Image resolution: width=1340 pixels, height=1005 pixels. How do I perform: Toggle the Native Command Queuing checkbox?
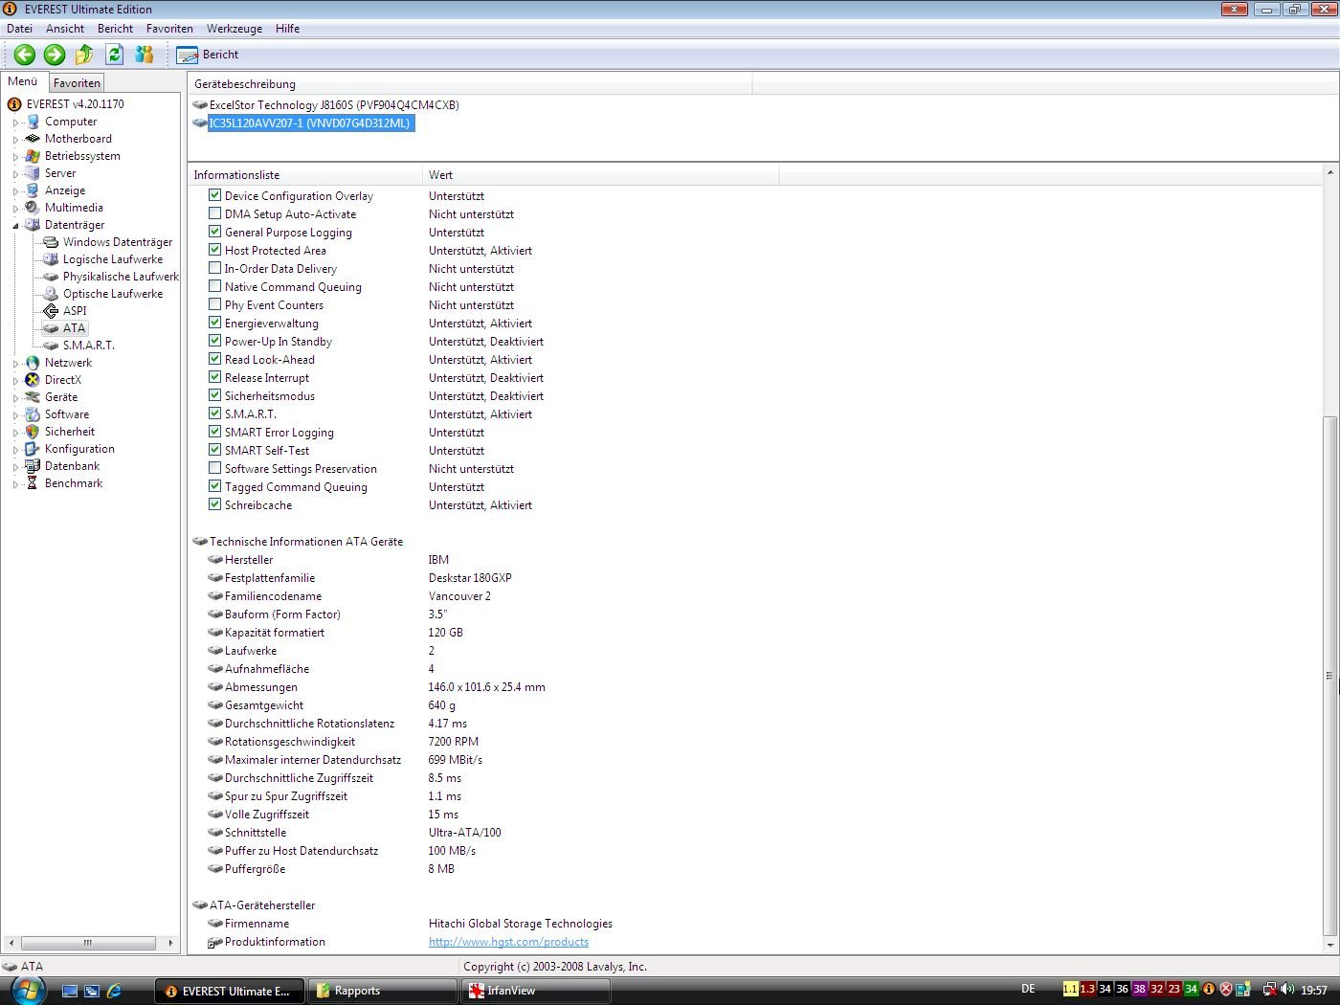215,286
